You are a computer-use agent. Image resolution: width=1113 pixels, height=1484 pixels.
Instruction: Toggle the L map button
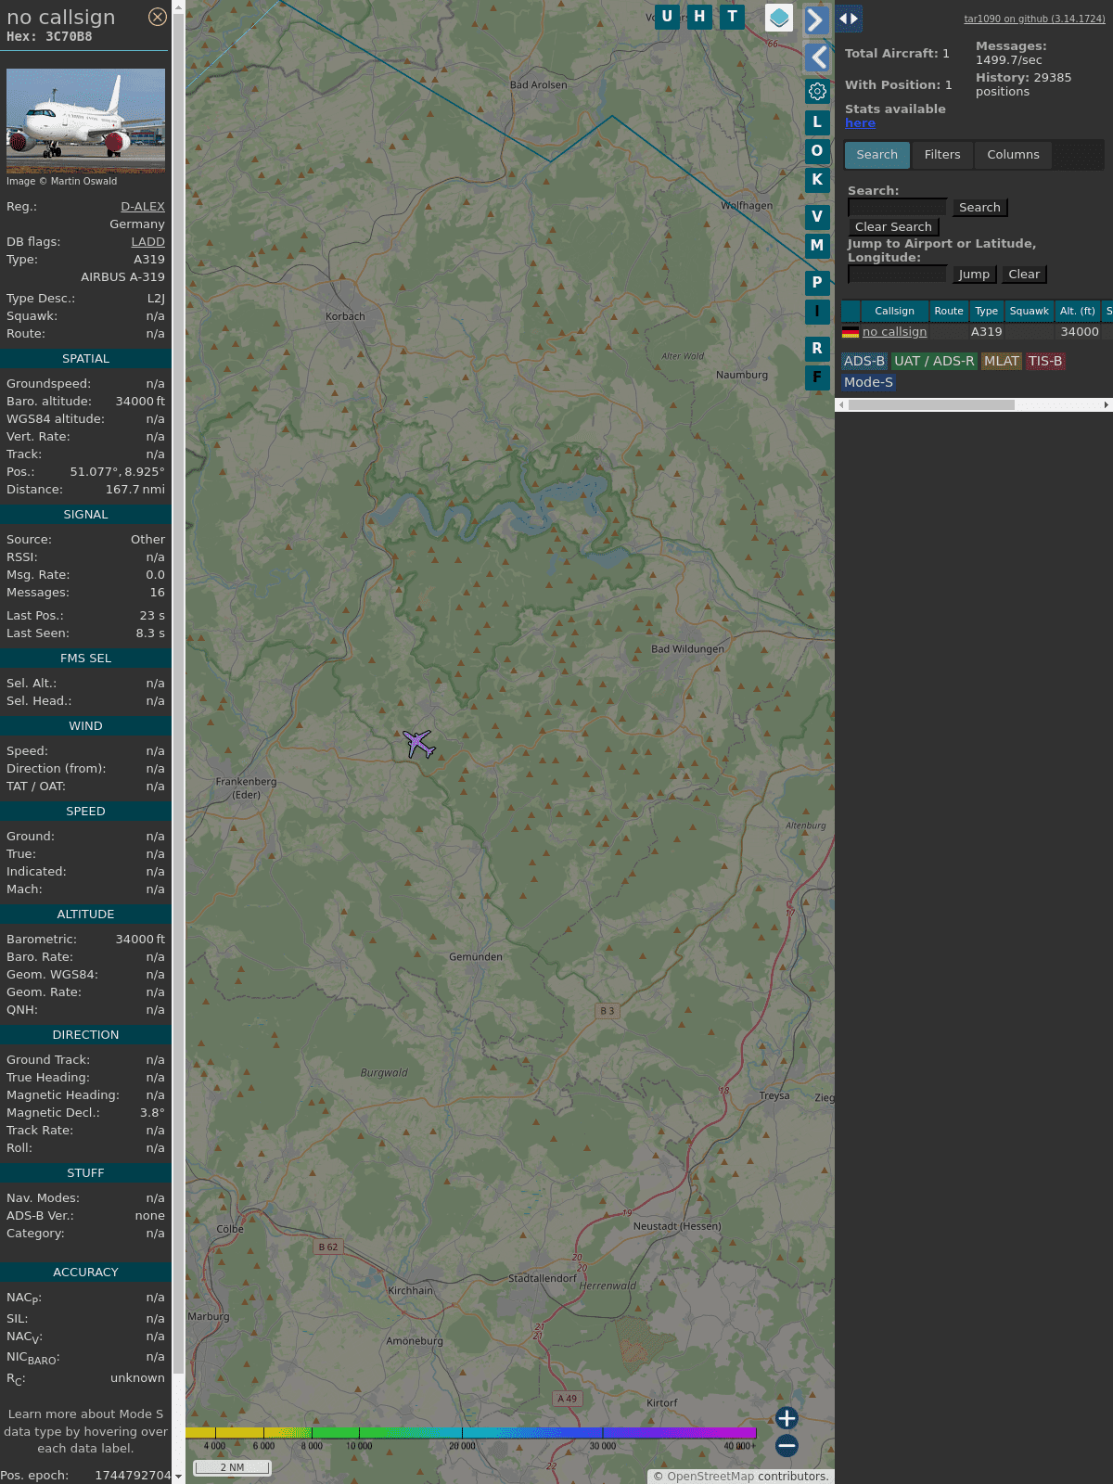coord(817,122)
